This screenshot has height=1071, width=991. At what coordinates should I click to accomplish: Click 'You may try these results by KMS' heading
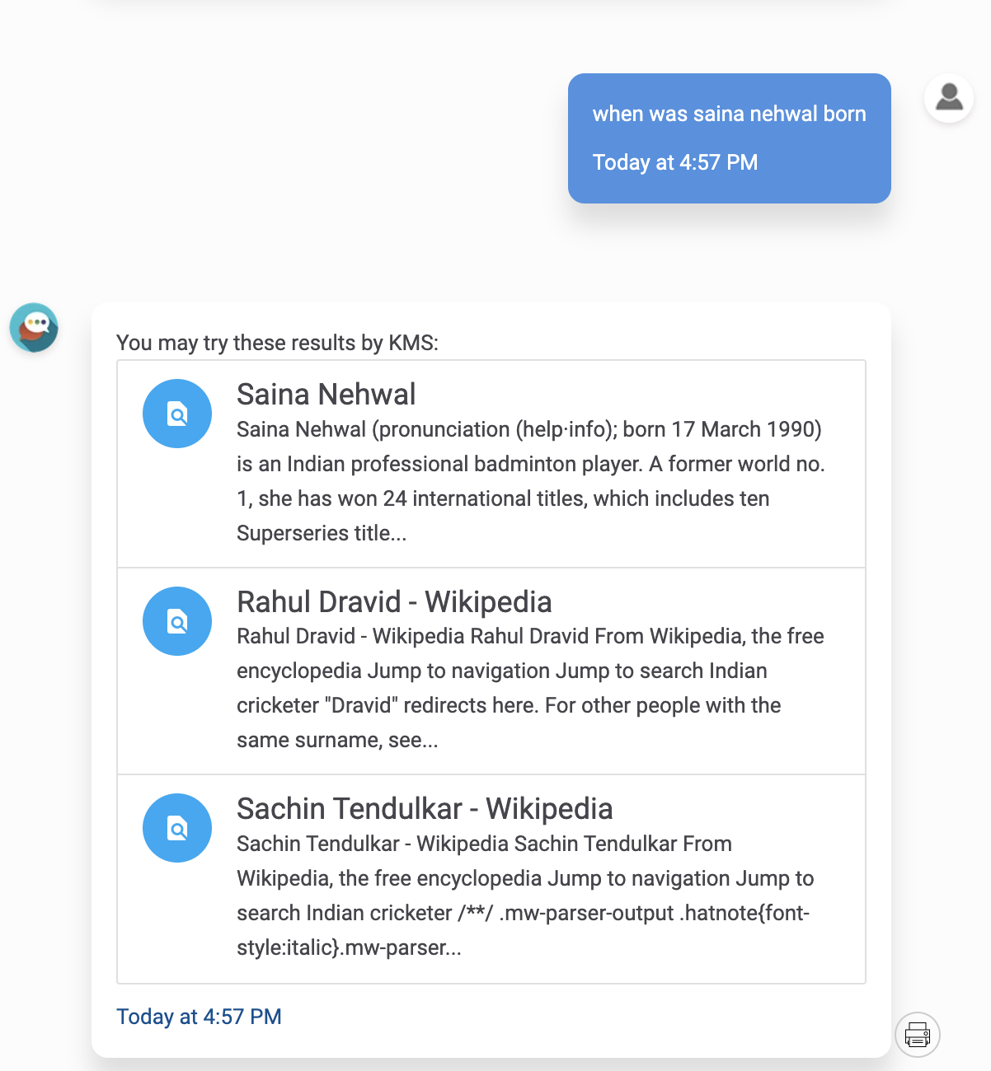tap(277, 343)
